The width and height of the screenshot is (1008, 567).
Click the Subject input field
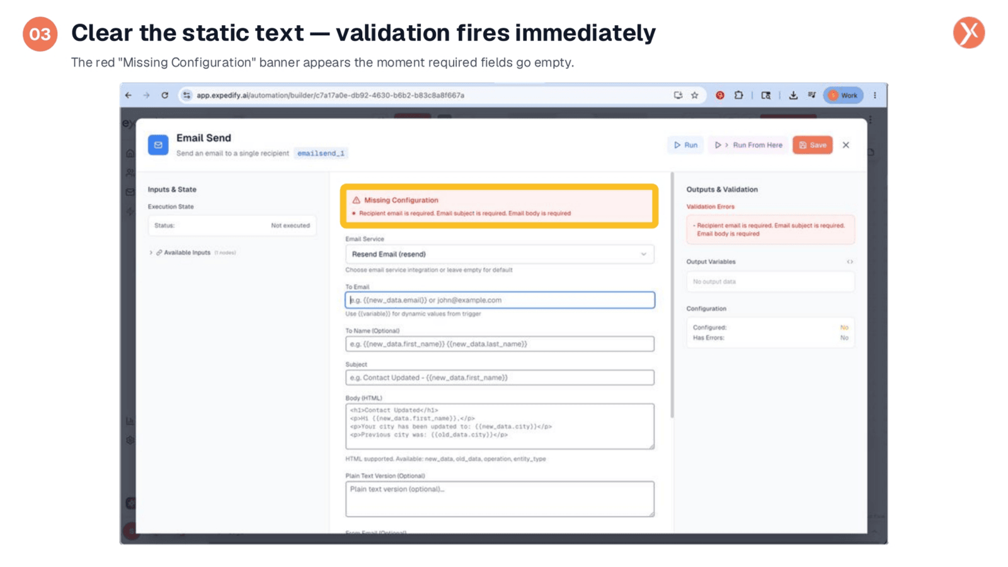pyautogui.click(x=500, y=377)
